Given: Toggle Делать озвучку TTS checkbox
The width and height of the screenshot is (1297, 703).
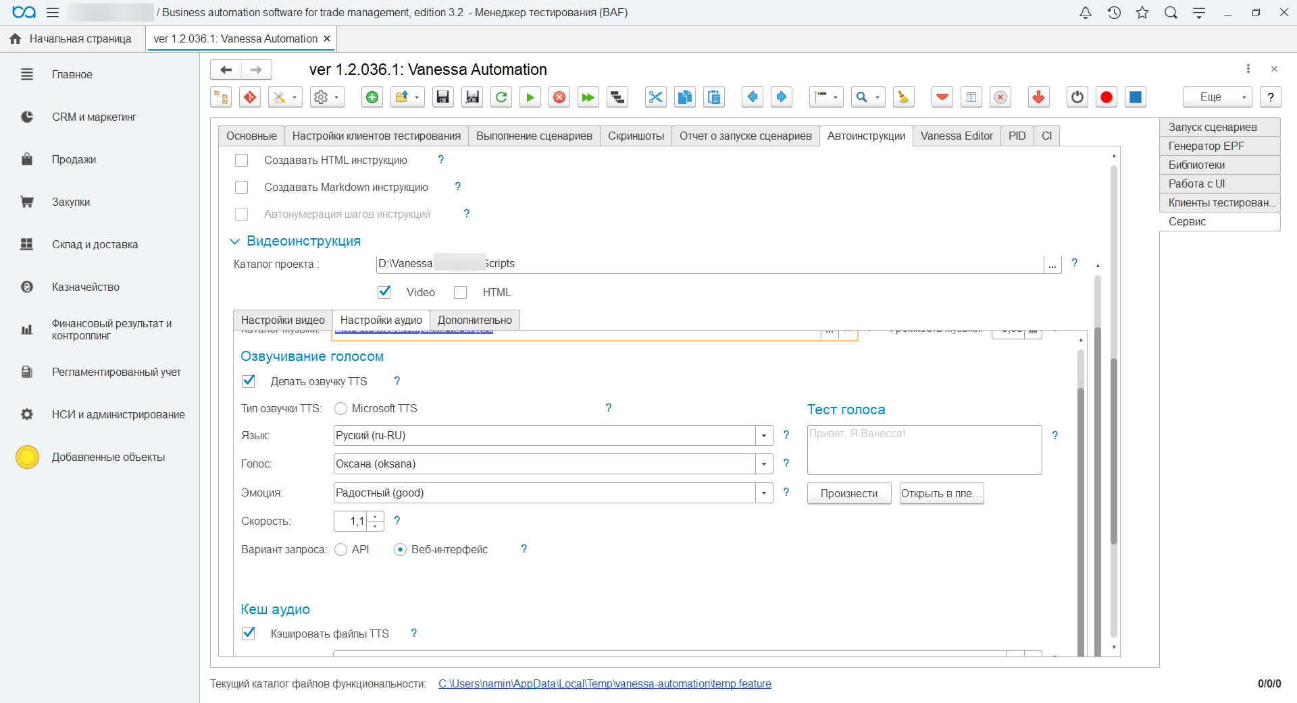Looking at the screenshot, I should pyautogui.click(x=249, y=381).
